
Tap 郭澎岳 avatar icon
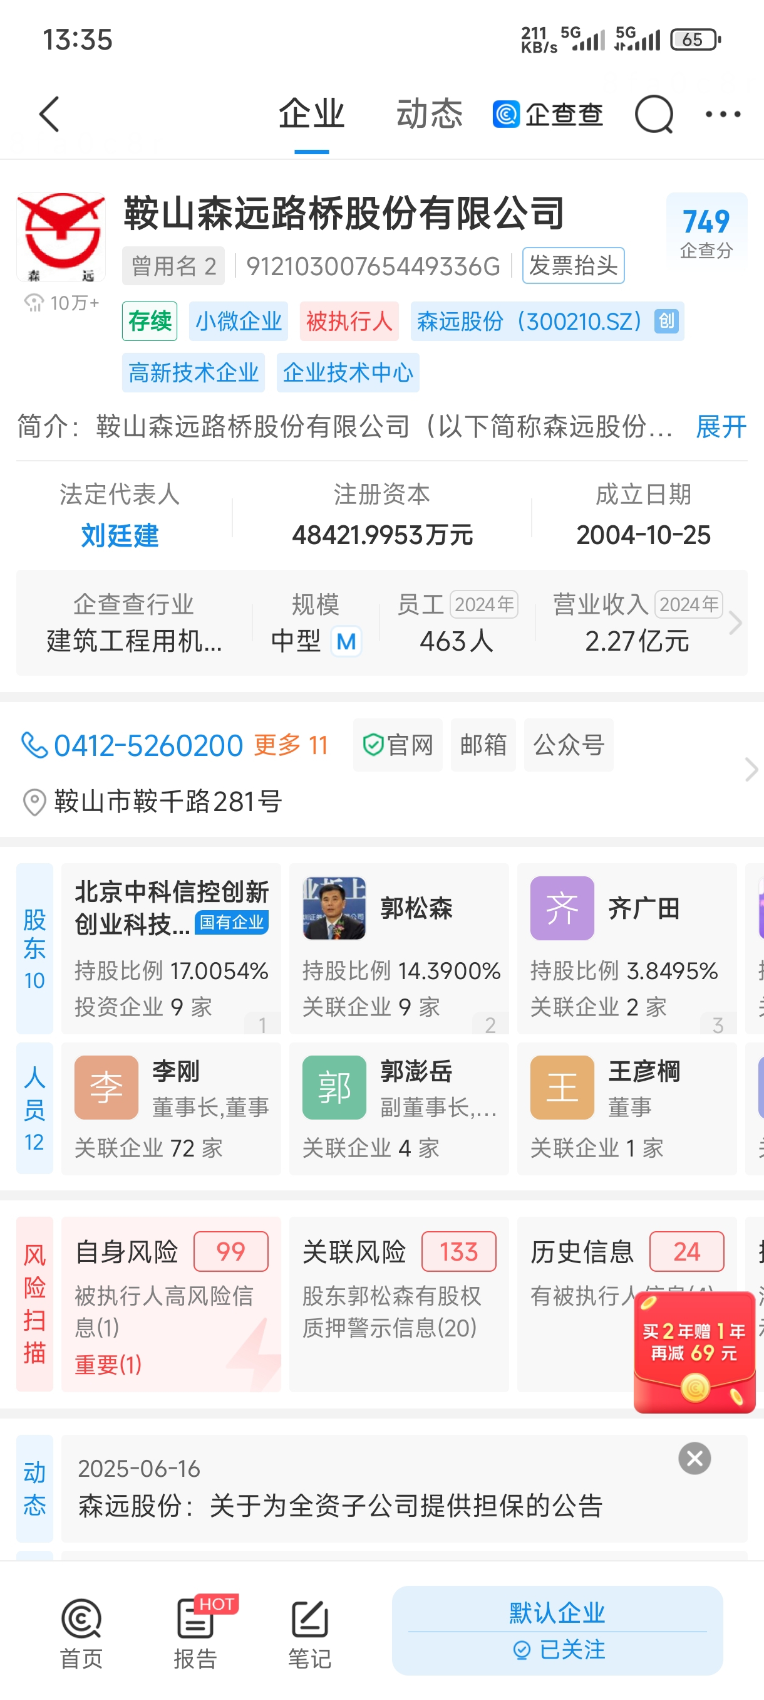coord(334,1088)
